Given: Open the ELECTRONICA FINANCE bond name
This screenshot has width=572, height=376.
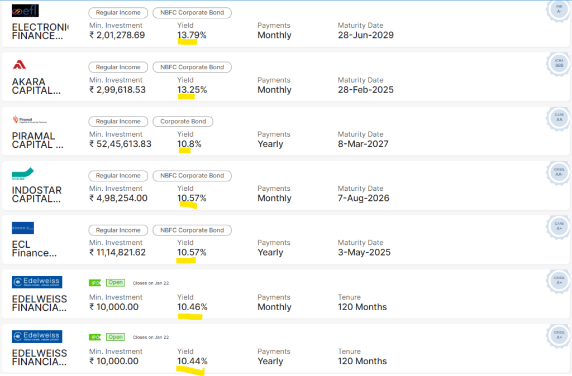Looking at the screenshot, I should tap(40, 31).
